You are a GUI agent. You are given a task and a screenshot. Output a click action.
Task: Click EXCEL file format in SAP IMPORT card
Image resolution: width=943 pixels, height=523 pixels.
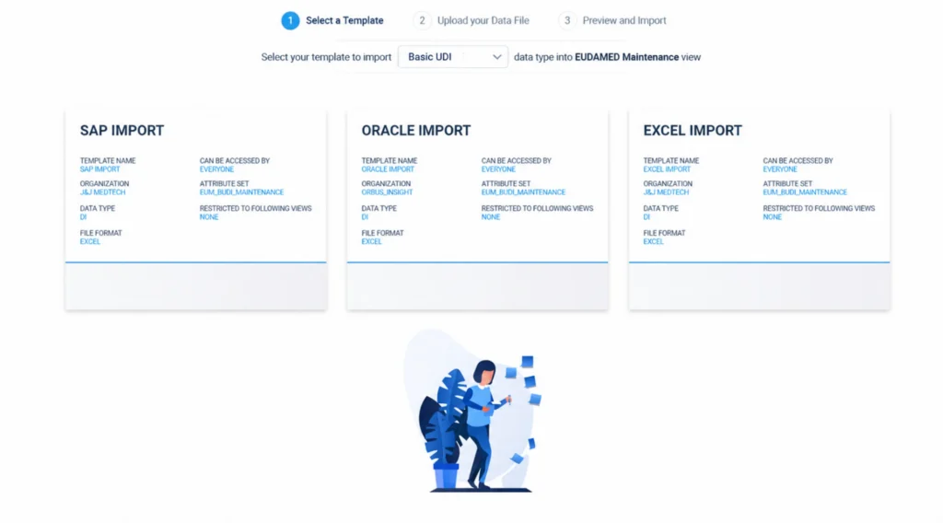coord(90,241)
